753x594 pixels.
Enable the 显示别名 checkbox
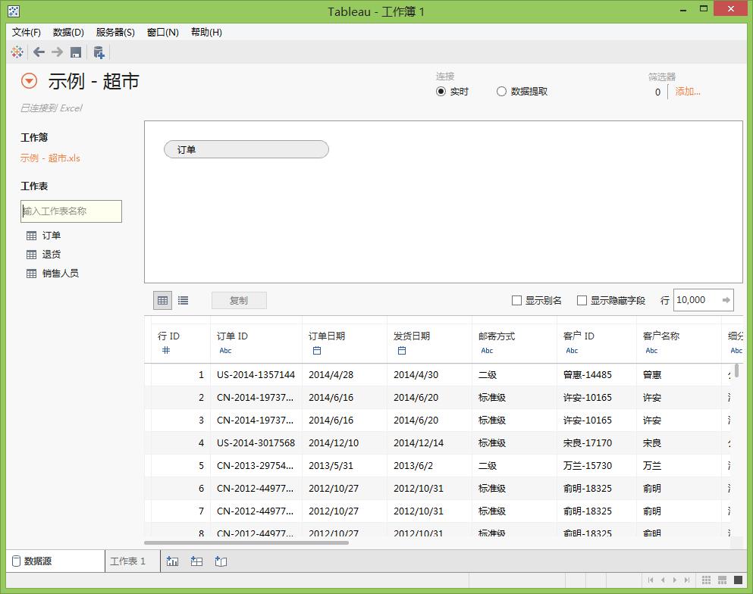tap(516, 300)
